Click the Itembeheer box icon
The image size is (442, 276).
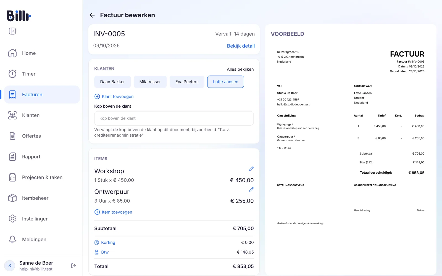pos(12,198)
